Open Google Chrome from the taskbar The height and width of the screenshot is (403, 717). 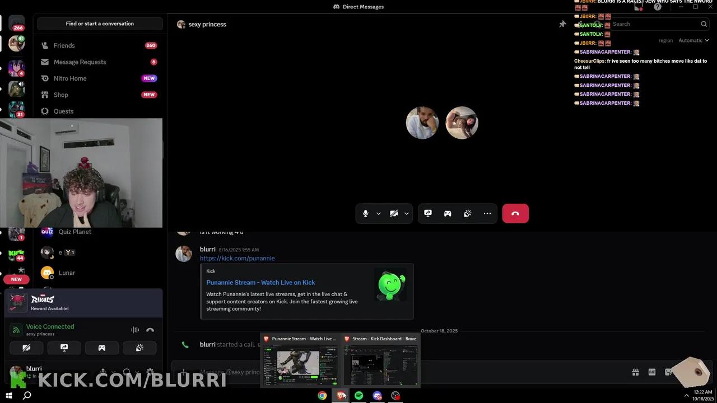[322, 395]
